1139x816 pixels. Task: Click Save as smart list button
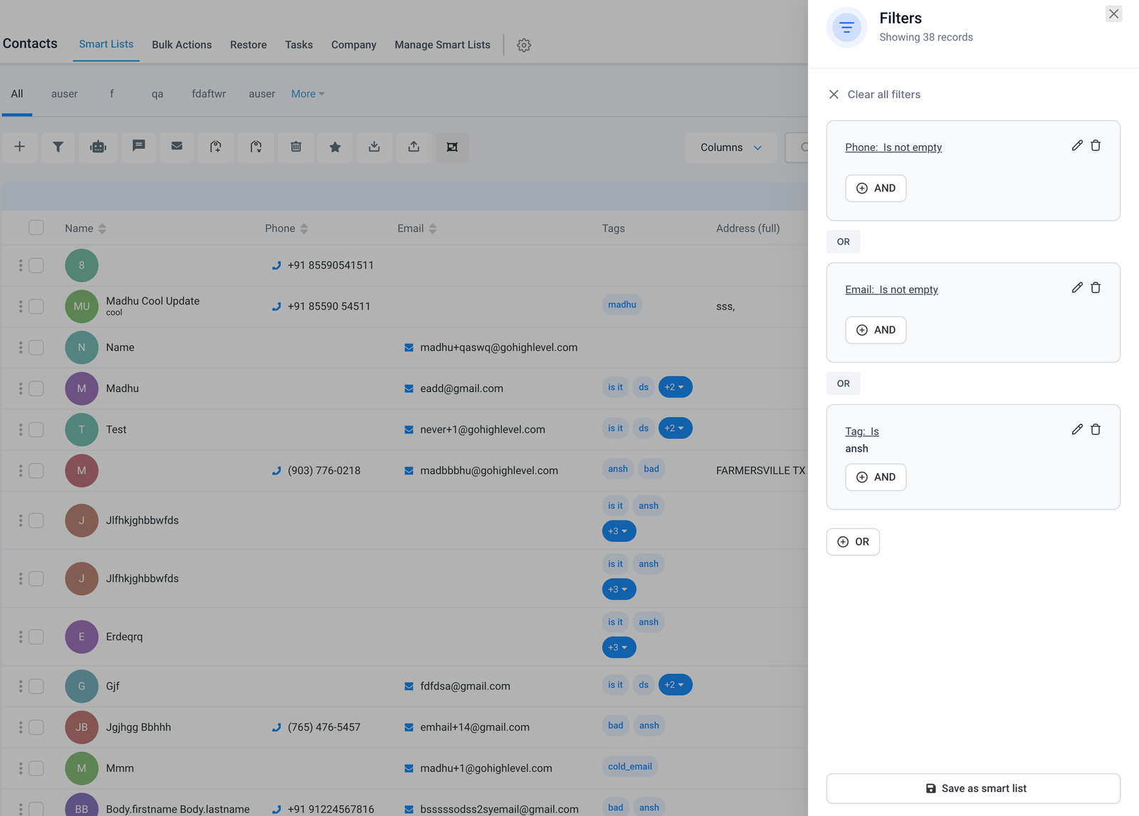973,788
